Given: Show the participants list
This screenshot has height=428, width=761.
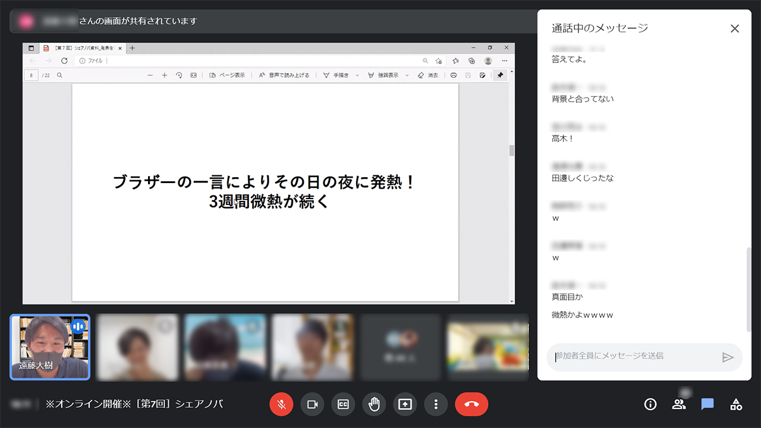Looking at the screenshot, I should point(679,404).
